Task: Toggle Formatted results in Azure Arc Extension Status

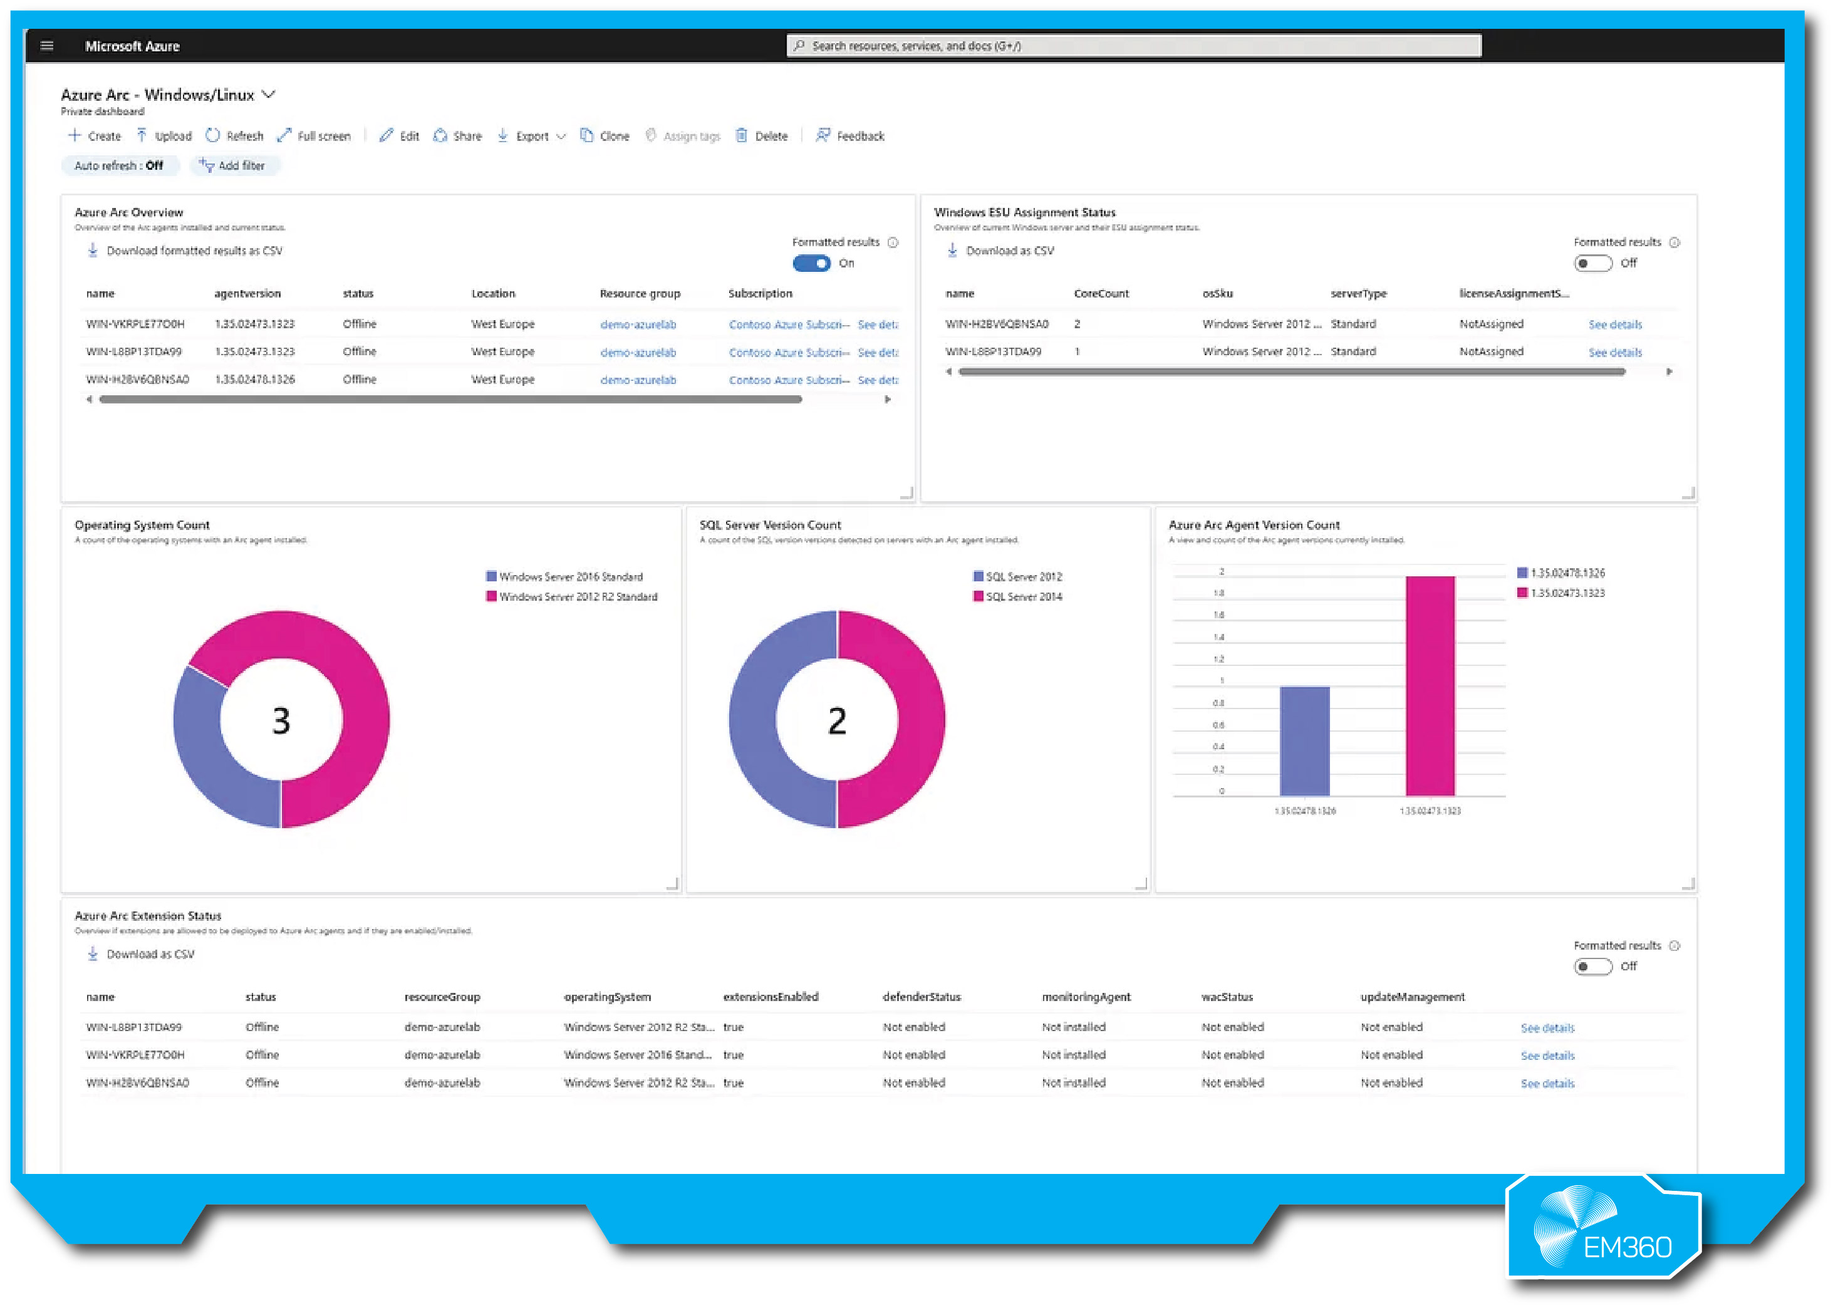Action: (x=1592, y=967)
